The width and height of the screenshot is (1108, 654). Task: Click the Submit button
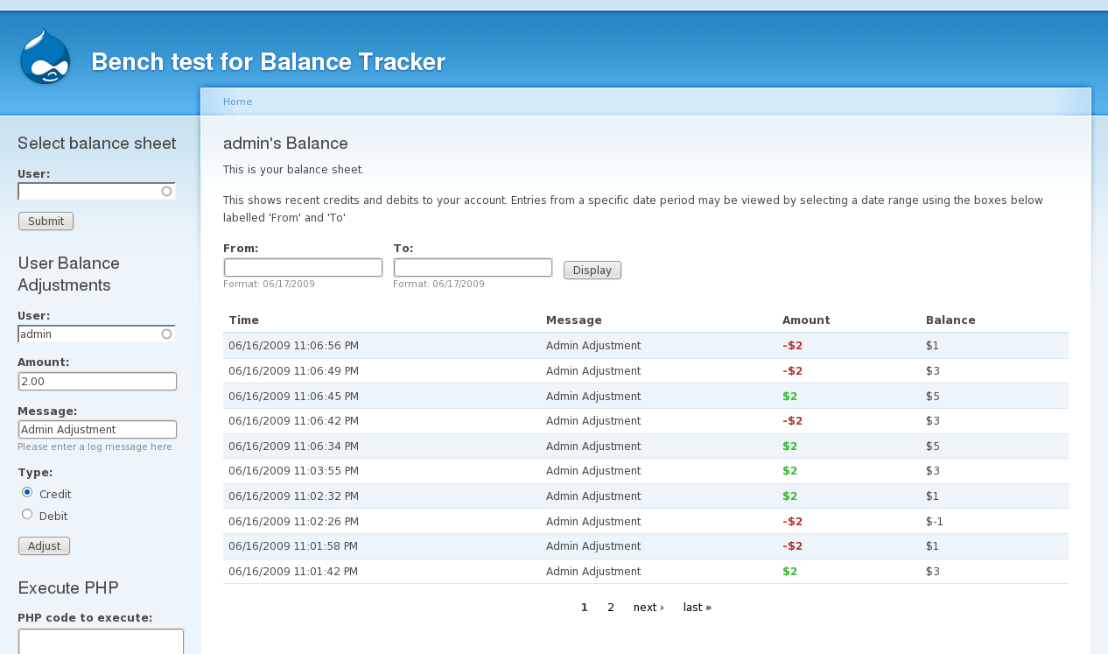coord(46,222)
